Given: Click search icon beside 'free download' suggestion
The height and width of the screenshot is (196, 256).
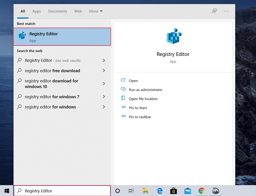Looking at the screenshot, I should (x=19, y=71).
